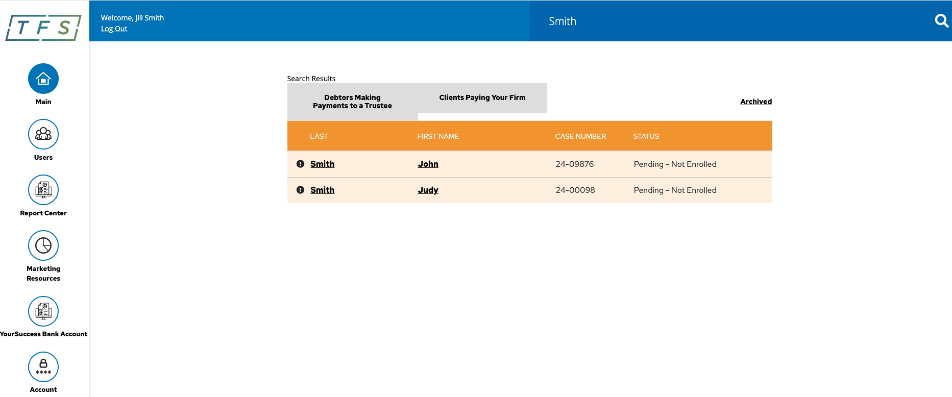Open first name John link

428,164
